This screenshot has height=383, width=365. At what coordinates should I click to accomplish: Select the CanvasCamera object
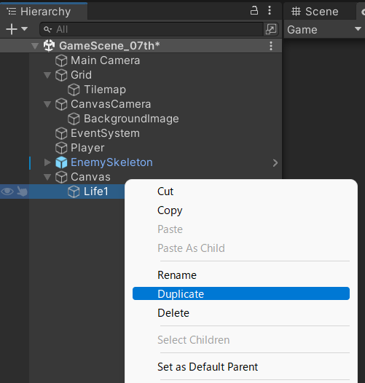[x=111, y=104]
